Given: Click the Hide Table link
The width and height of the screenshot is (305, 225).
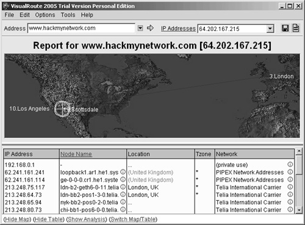Looking at the screenshot, I should [49, 220].
